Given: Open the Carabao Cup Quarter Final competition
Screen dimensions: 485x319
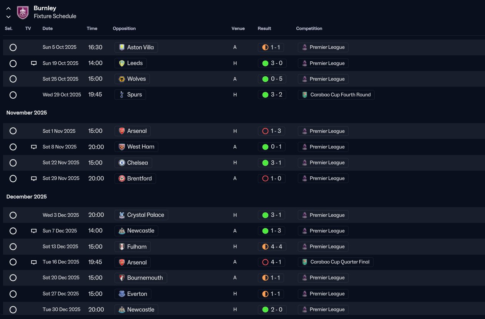Looking at the screenshot, I should tap(336, 262).
